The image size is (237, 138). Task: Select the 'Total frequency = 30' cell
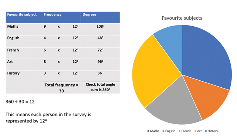coord(61,88)
